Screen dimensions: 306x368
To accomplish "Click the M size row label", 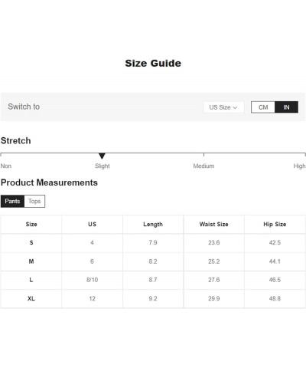I will pyautogui.click(x=31, y=261).
